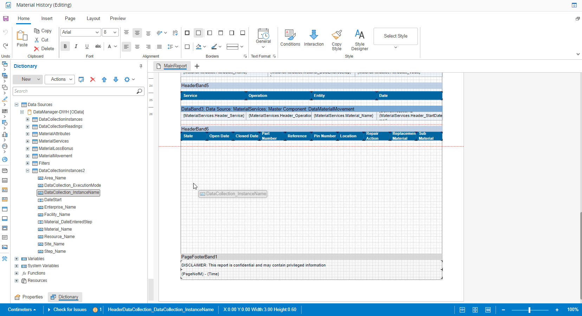Expand the MaterialServices data source node
This screenshot has width=582, height=316.
(27, 141)
